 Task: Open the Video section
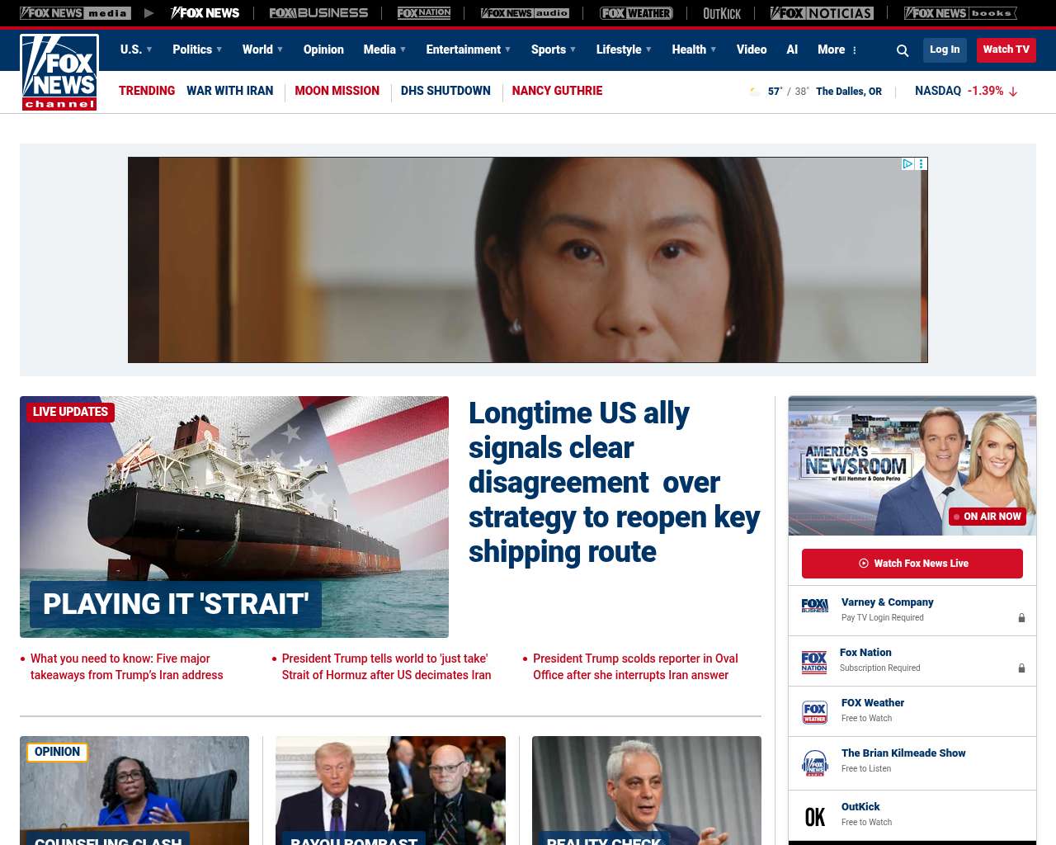752,50
